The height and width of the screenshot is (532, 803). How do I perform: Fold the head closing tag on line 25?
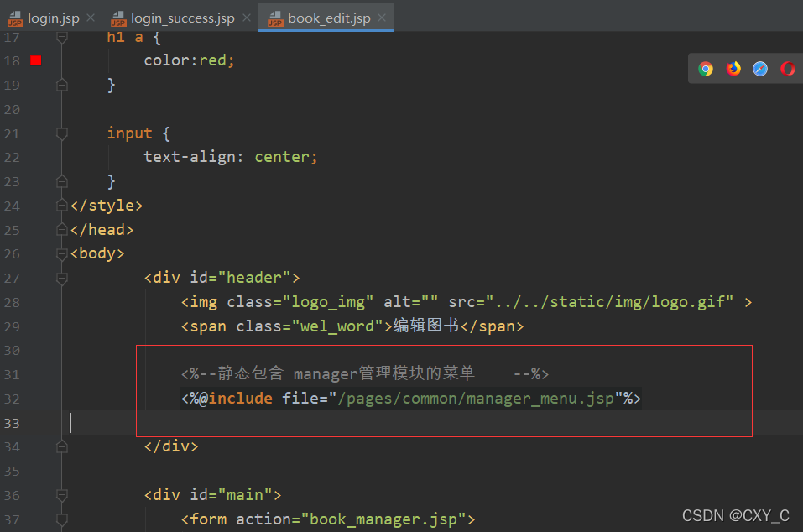62,229
